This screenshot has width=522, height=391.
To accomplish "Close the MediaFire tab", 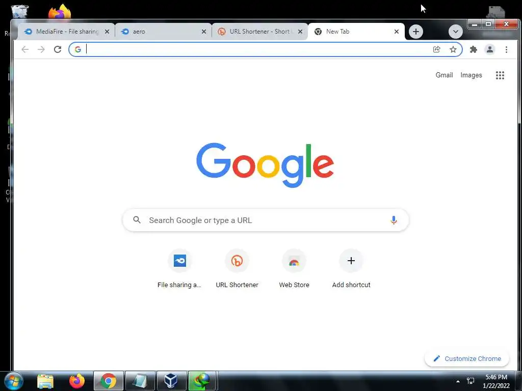I will 107,32.
